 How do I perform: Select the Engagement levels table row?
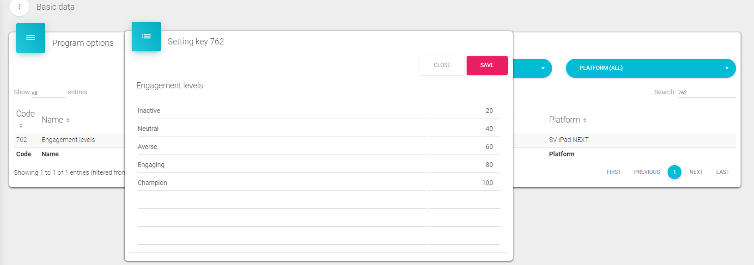68,140
